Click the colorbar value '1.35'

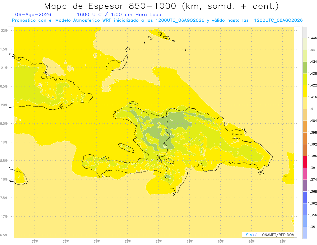tap(312, 227)
